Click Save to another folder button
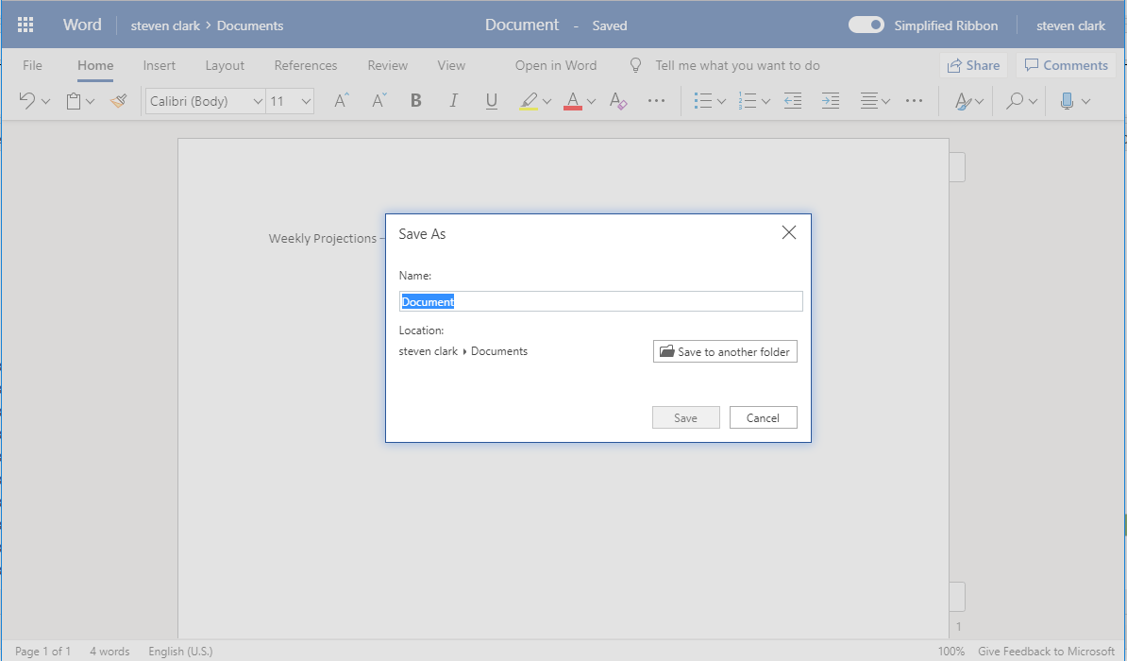Screen dimensions: 1127x661 725,351
